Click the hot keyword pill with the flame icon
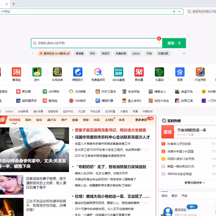Image resolution: width=216 pixels, height=216 pixels. pyautogui.click(x=55, y=54)
